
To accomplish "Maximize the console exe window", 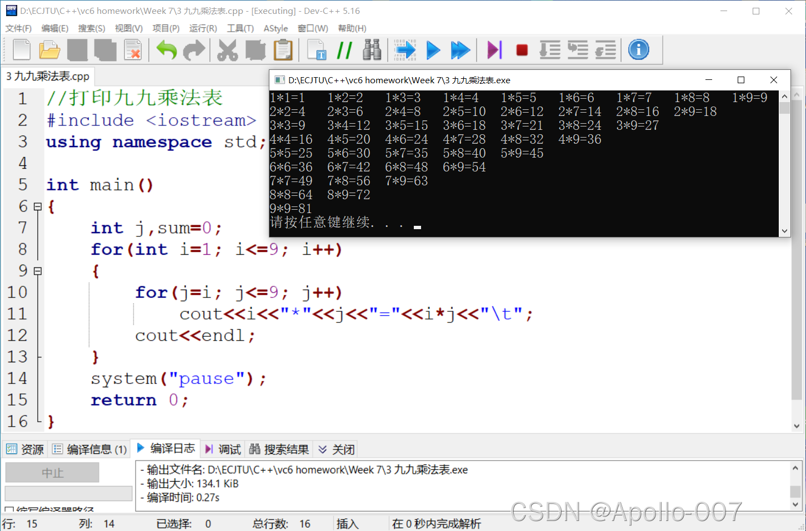I will coord(741,80).
